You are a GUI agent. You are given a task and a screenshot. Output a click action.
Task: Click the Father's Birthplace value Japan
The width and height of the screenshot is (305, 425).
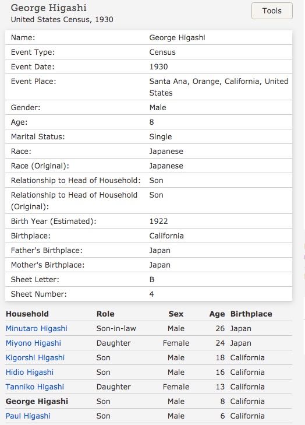[160, 251]
